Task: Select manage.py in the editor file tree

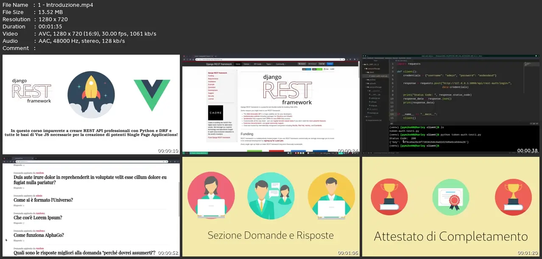Action: pos(374,113)
